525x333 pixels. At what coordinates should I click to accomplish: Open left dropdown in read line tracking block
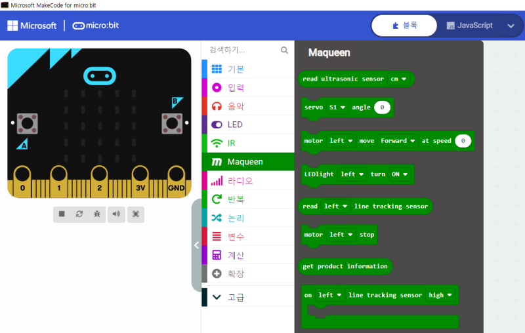tap(335, 206)
